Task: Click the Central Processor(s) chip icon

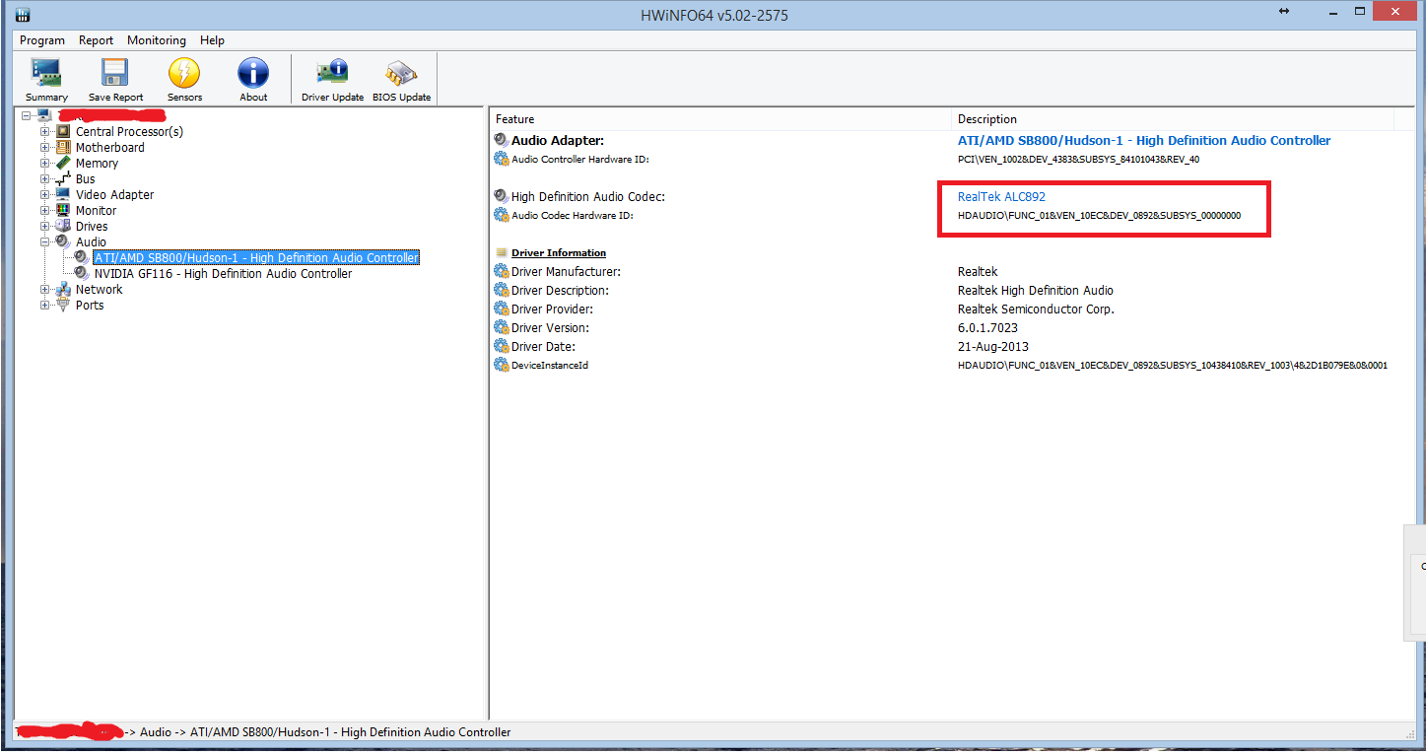Action: click(63, 131)
